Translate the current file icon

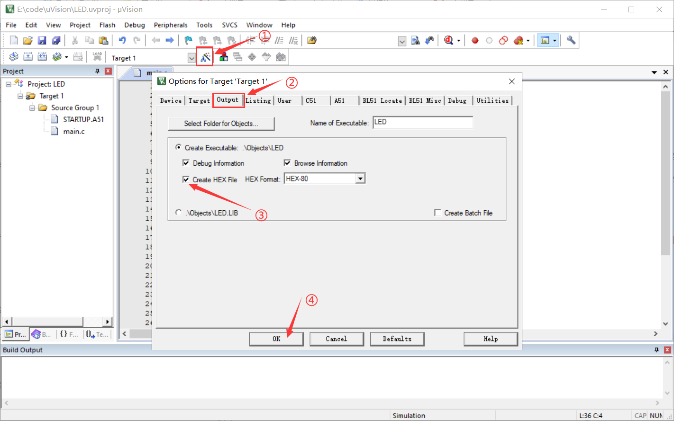[14, 57]
